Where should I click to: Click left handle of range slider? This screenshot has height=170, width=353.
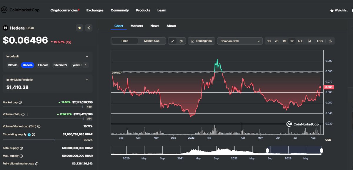pos(267,150)
